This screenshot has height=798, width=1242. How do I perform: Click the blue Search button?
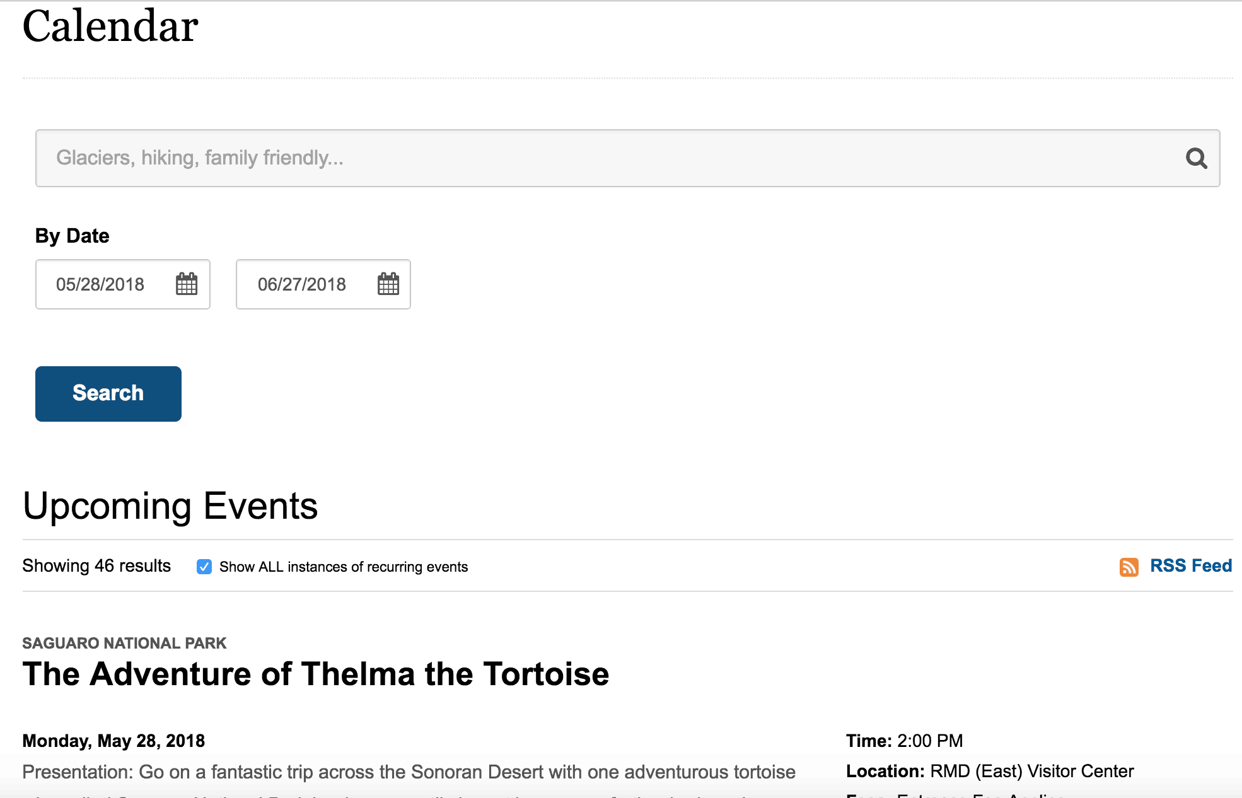point(108,394)
